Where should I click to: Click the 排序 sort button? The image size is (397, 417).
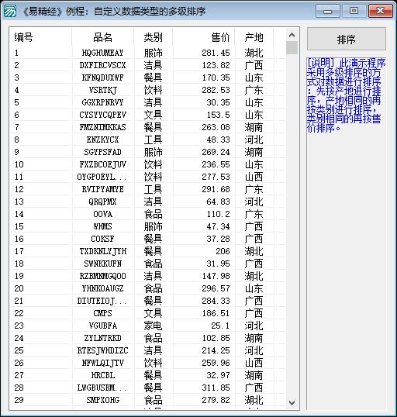[x=346, y=39]
